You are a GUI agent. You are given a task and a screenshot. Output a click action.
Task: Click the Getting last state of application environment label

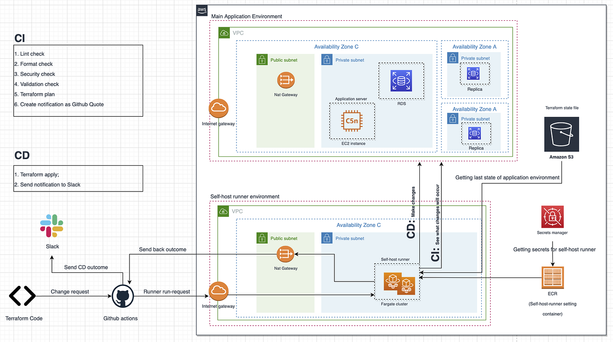click(507, 177)
